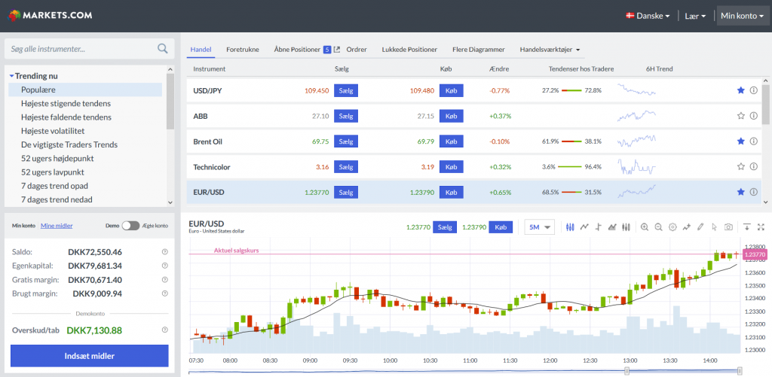Activate the pencil drawing tool
The height and width of the screenshot is (377, 772).
(x=700, y=227)
